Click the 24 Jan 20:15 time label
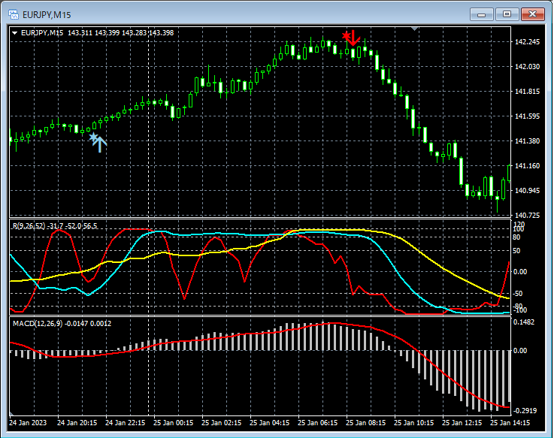Screen dimensions: 554x438 coord(77,423)
